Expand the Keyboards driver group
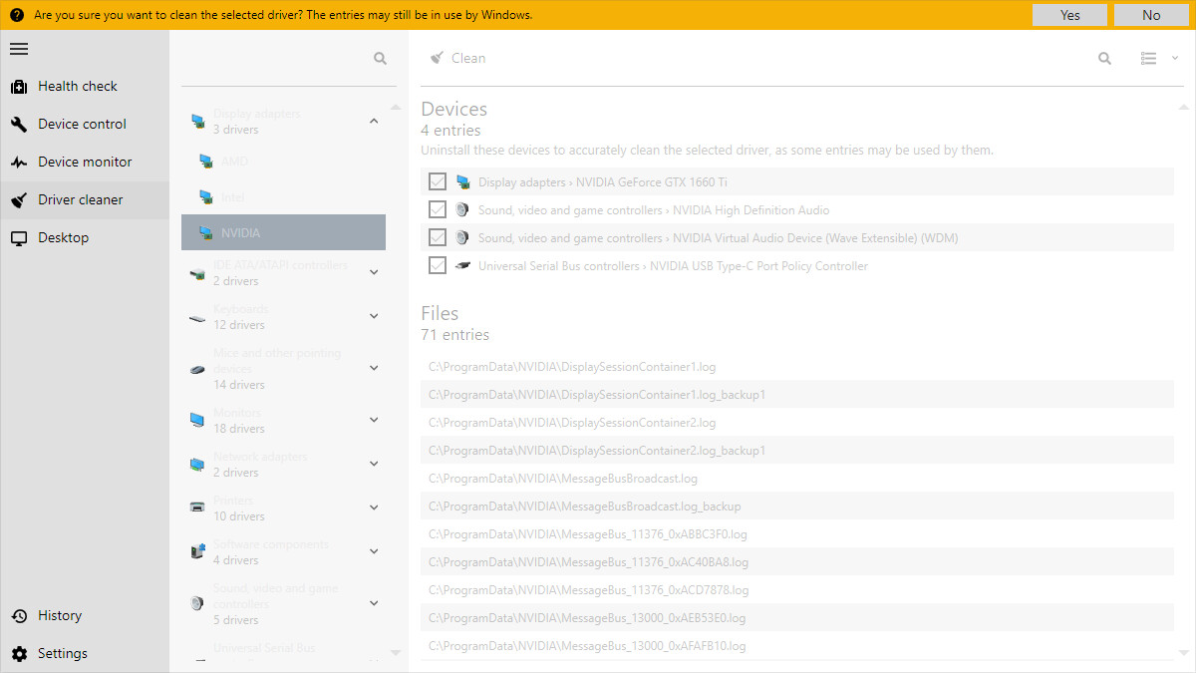The height and width of the screenshot is (673, 1196). [374, 317]
